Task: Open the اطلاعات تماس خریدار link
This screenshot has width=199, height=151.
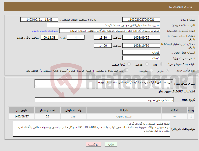Action: [x=45, y=31]
